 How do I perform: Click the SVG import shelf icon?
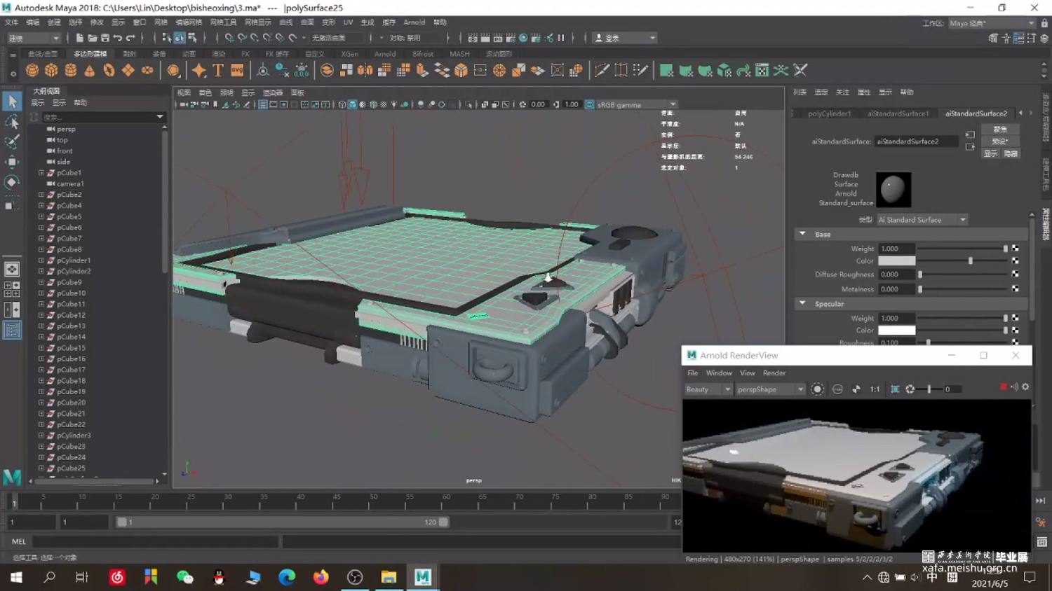click(x=237, y=70)
